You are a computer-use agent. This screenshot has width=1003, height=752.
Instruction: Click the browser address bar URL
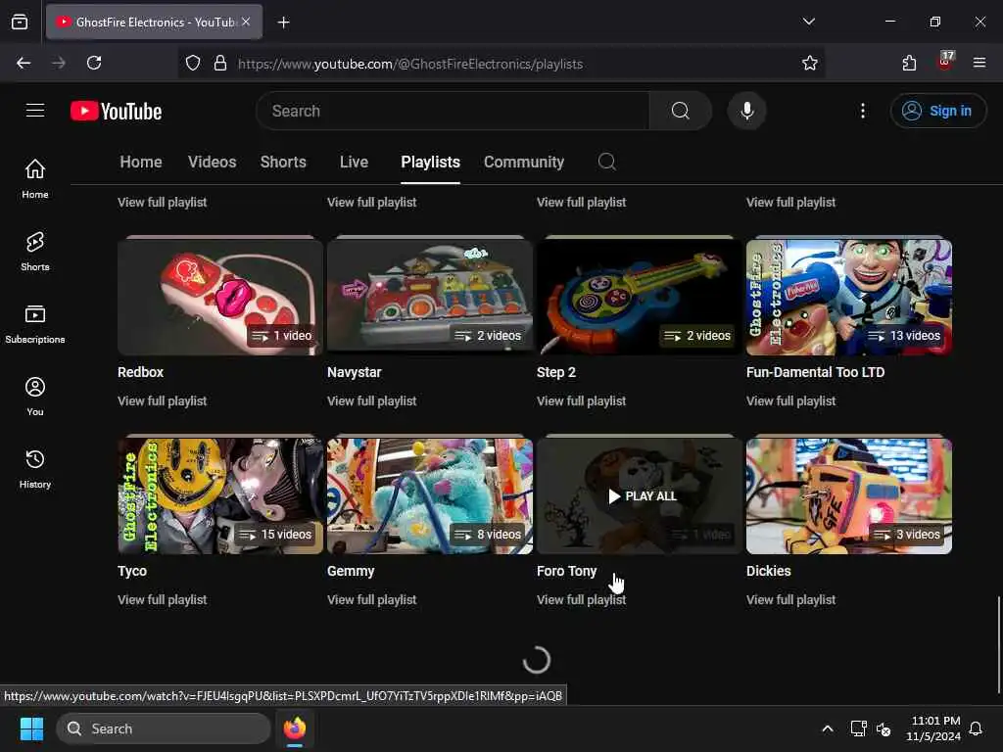click(x=410, y=64)
